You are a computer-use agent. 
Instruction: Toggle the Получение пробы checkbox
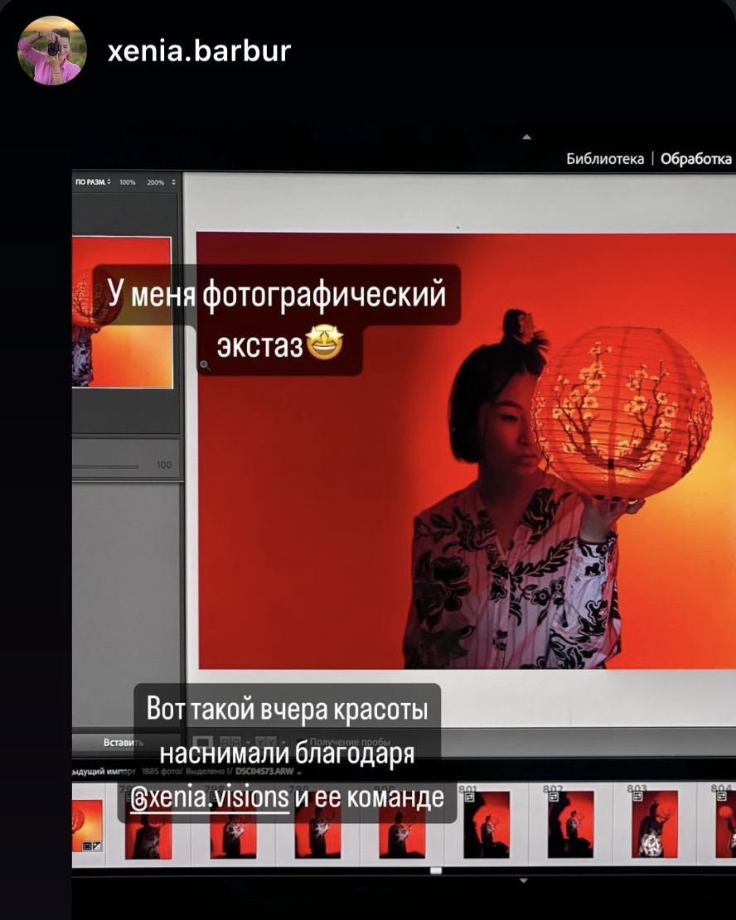(302, 742)
